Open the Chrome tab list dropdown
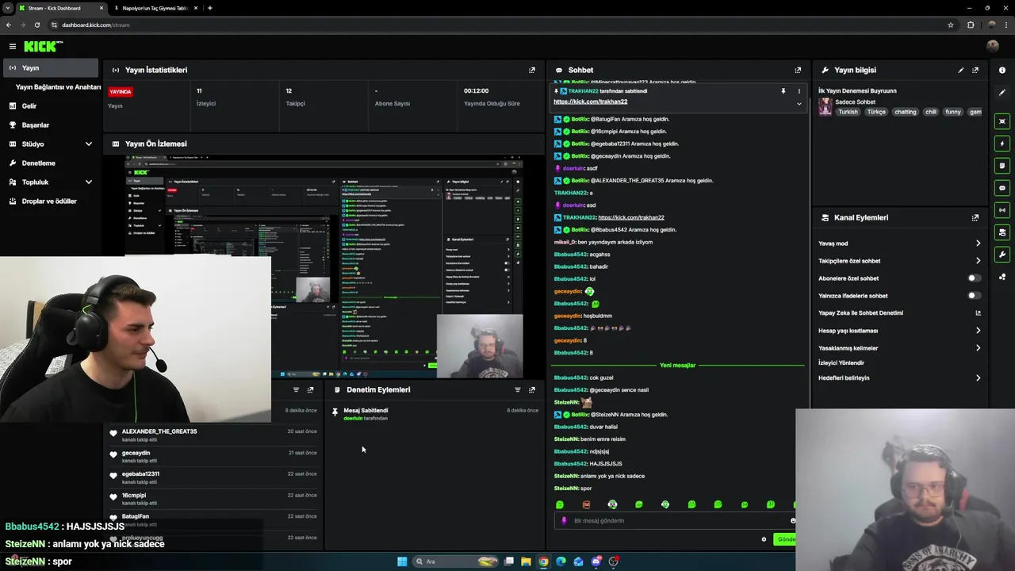The height and width of the screenshot is (571, 1015). click(x=8, y=8)
